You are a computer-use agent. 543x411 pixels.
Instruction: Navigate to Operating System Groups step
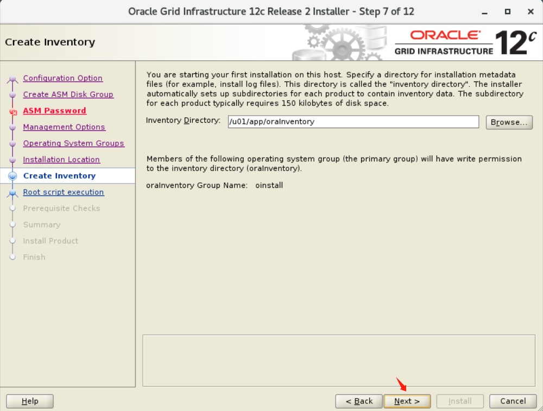[74, 143]
